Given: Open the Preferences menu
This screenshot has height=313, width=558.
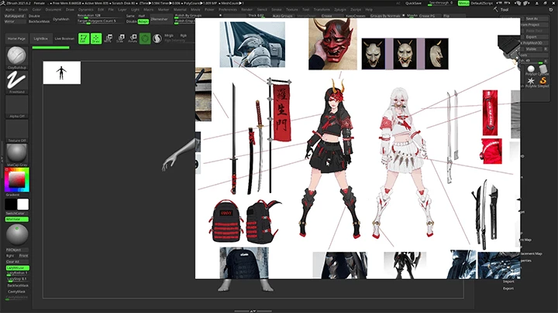Looking at the screenshot, I should [x=228, y=9].
